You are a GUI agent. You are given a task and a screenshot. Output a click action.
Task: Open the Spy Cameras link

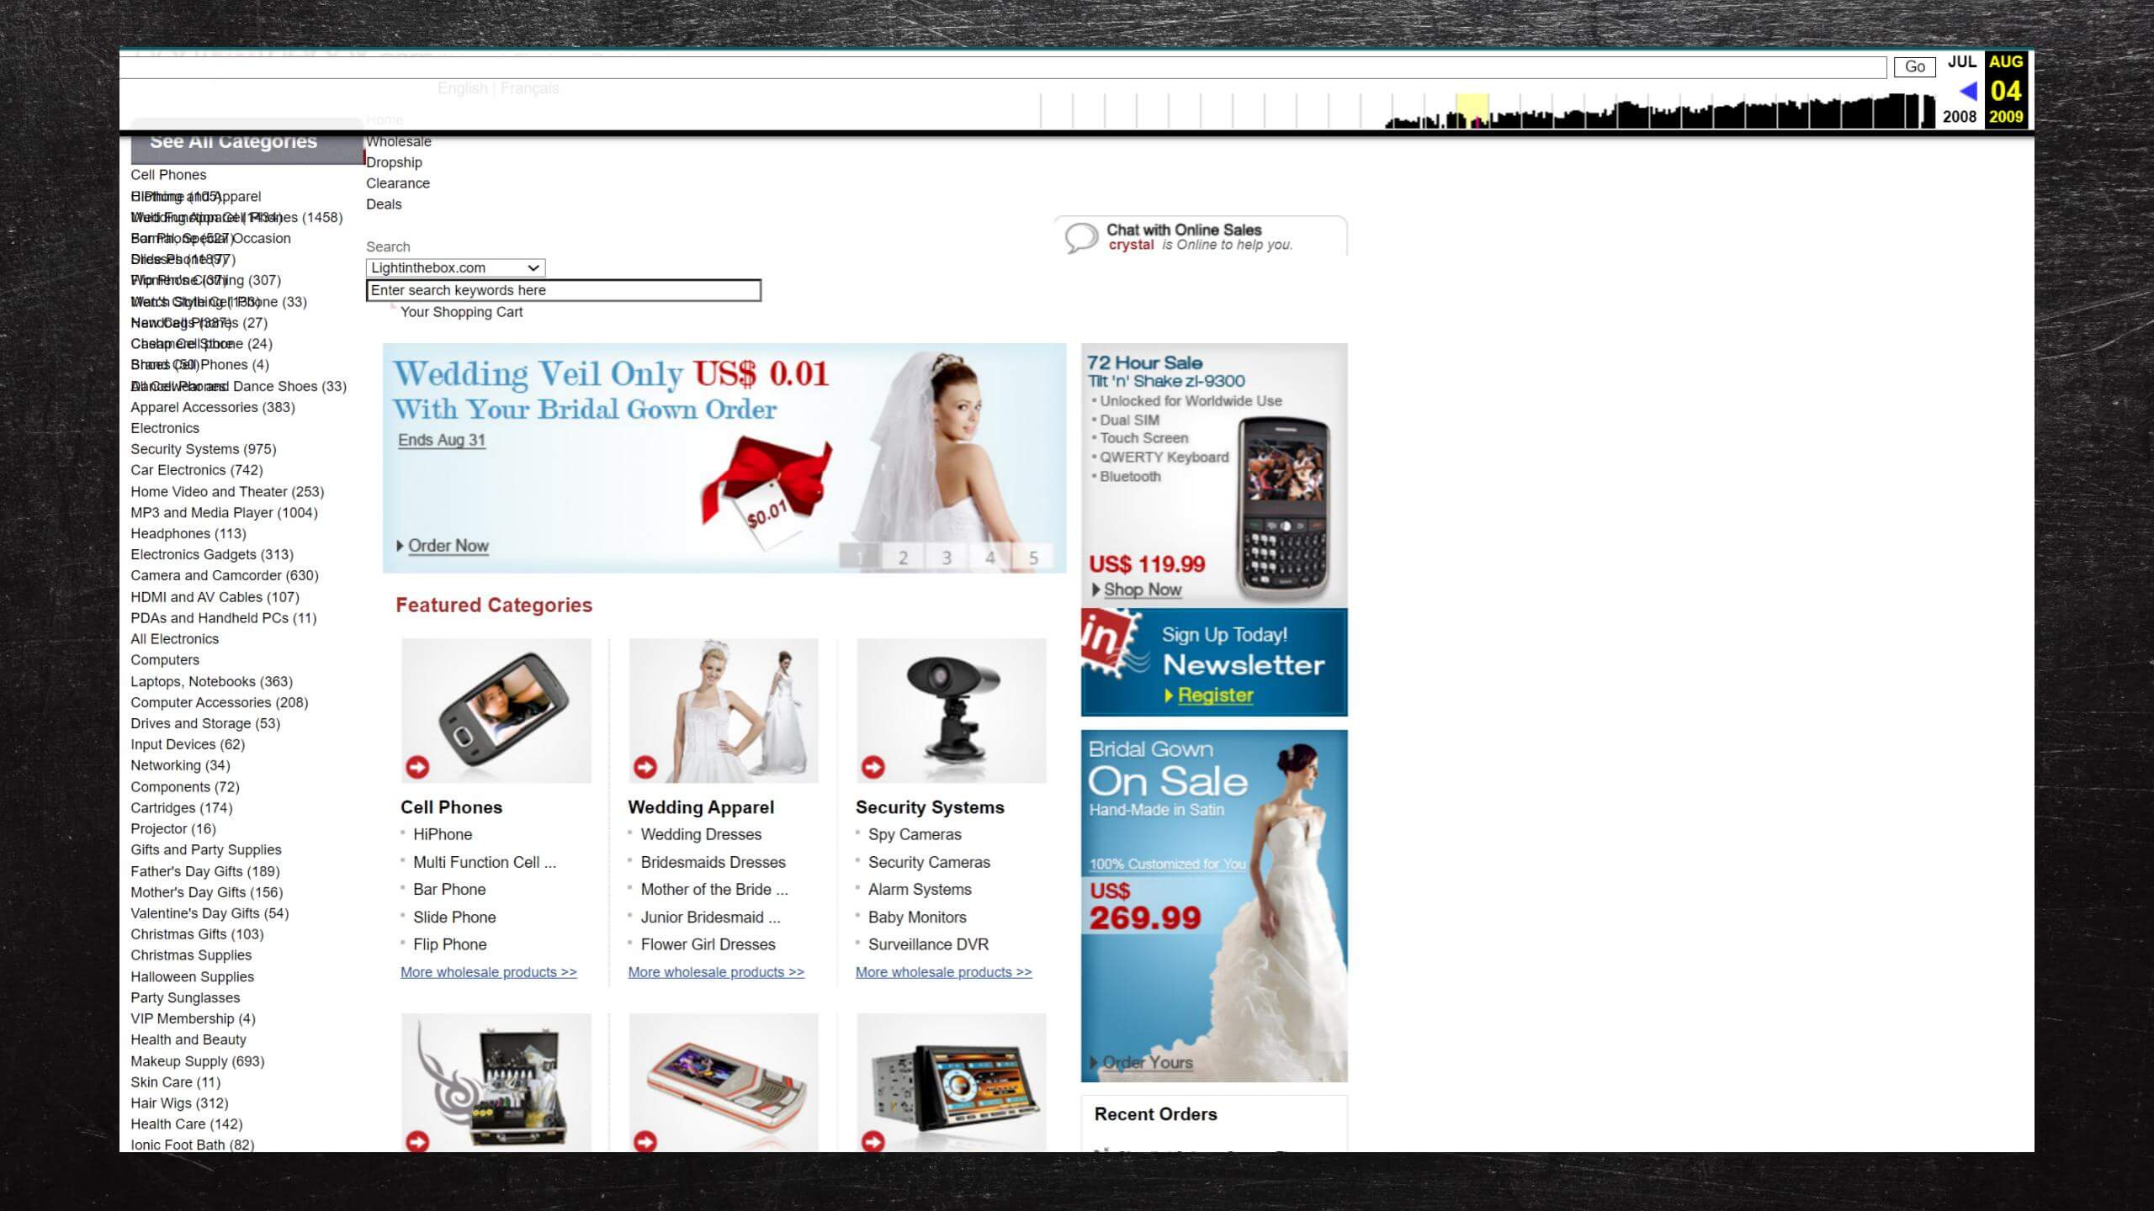[x=915, y=834]
